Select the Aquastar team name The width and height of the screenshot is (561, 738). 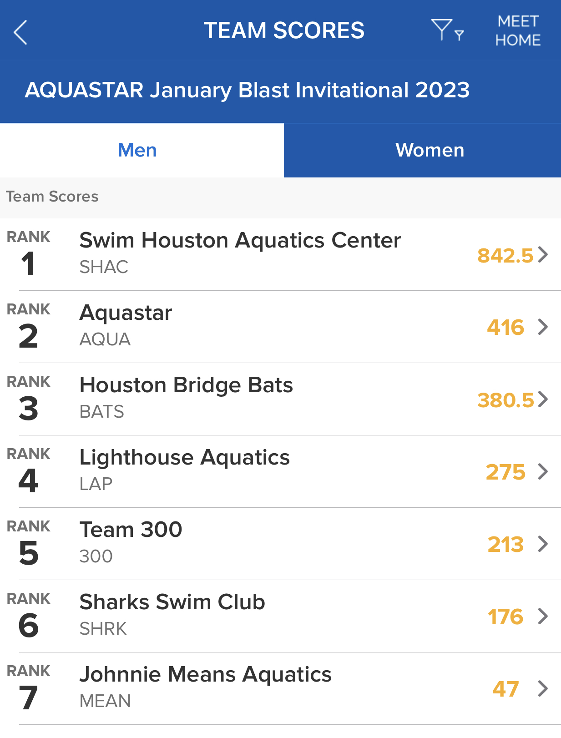click(x=126, y=313)
